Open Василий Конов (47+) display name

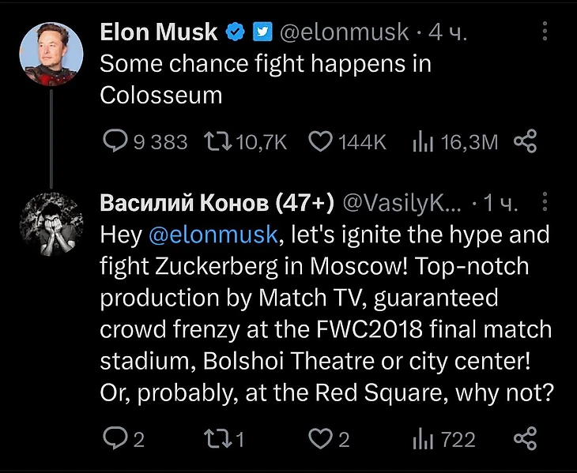click(216, 204)
